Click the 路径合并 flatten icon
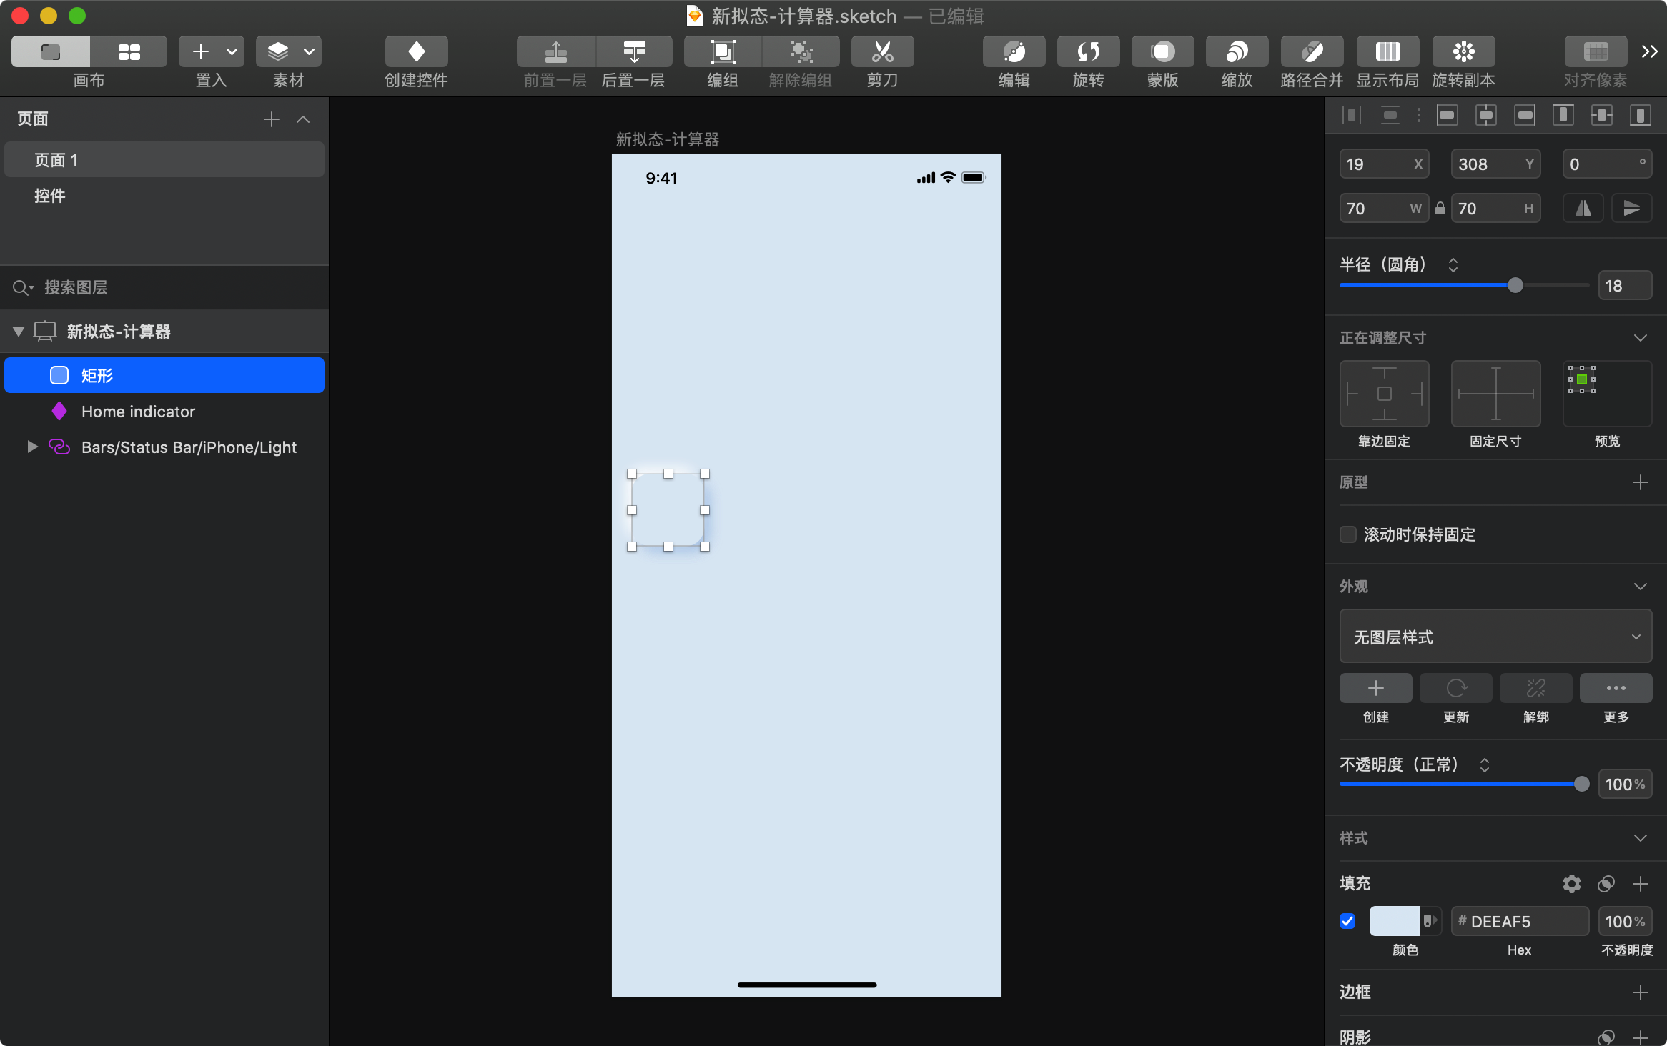The width and height of the screenshot is (1667, 1046). click(x=1312, y=51)
